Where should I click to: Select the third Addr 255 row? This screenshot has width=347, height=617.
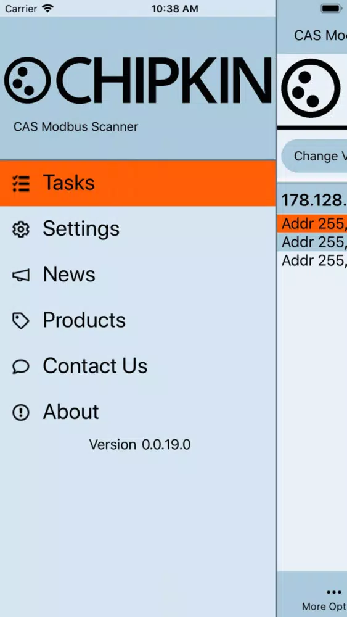(312, 260)
